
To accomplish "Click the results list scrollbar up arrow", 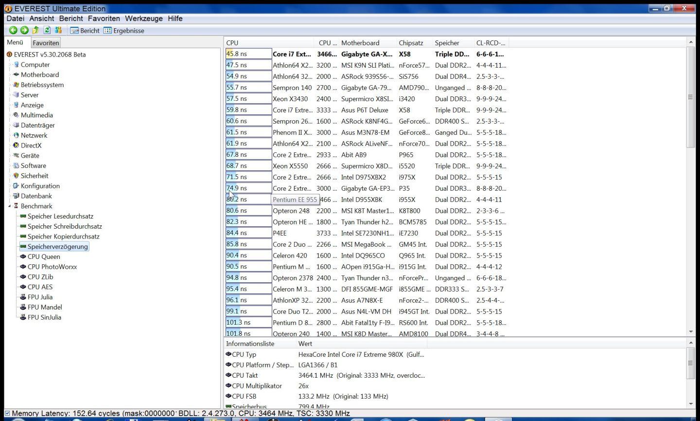I will pos(691,42).
